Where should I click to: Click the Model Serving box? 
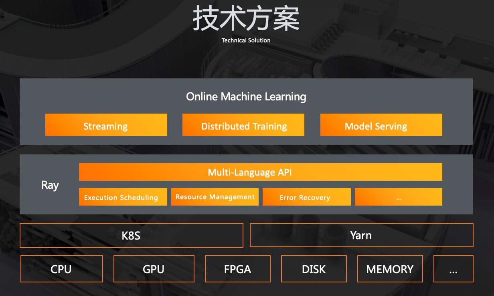[x=381, y=125]
